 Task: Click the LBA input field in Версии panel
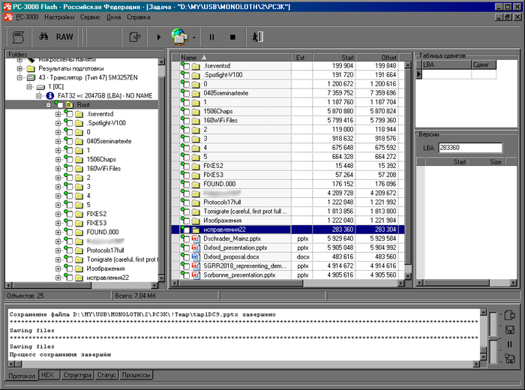point(469,148)
